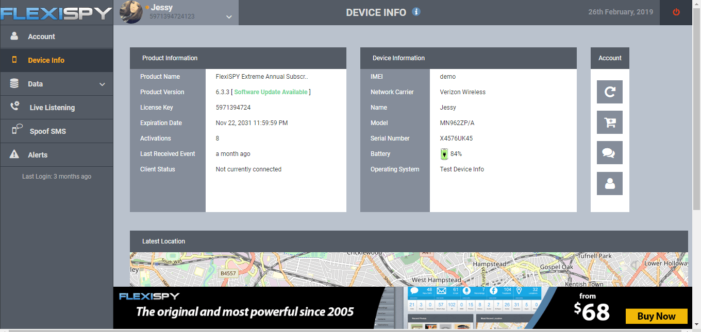Open the device info help icon
This screenshot has width=701, height=332.
(416, 12)
